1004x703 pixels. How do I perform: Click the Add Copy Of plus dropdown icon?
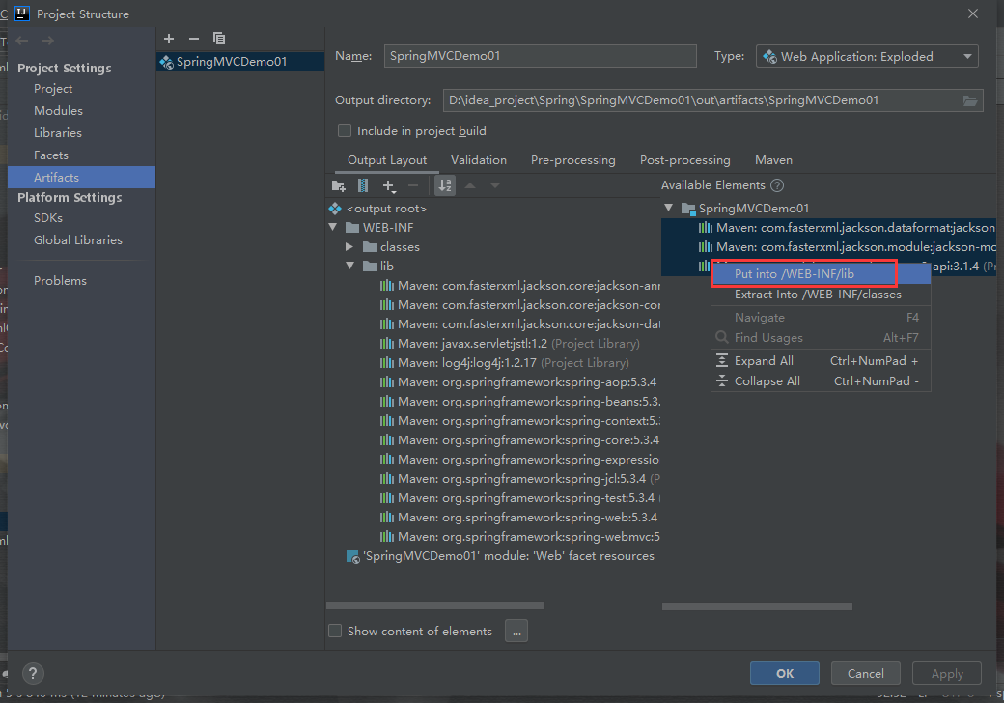tap(389, 185)
